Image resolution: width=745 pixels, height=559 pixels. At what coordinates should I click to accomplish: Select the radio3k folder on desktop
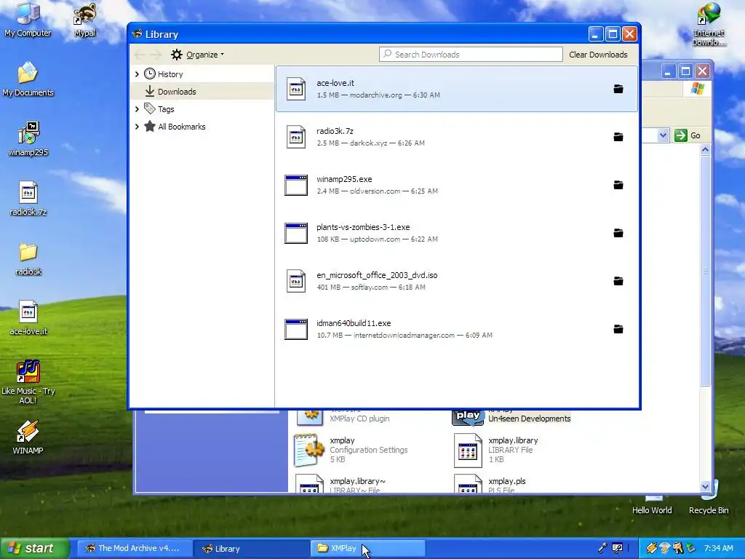[x=28, y=258]
